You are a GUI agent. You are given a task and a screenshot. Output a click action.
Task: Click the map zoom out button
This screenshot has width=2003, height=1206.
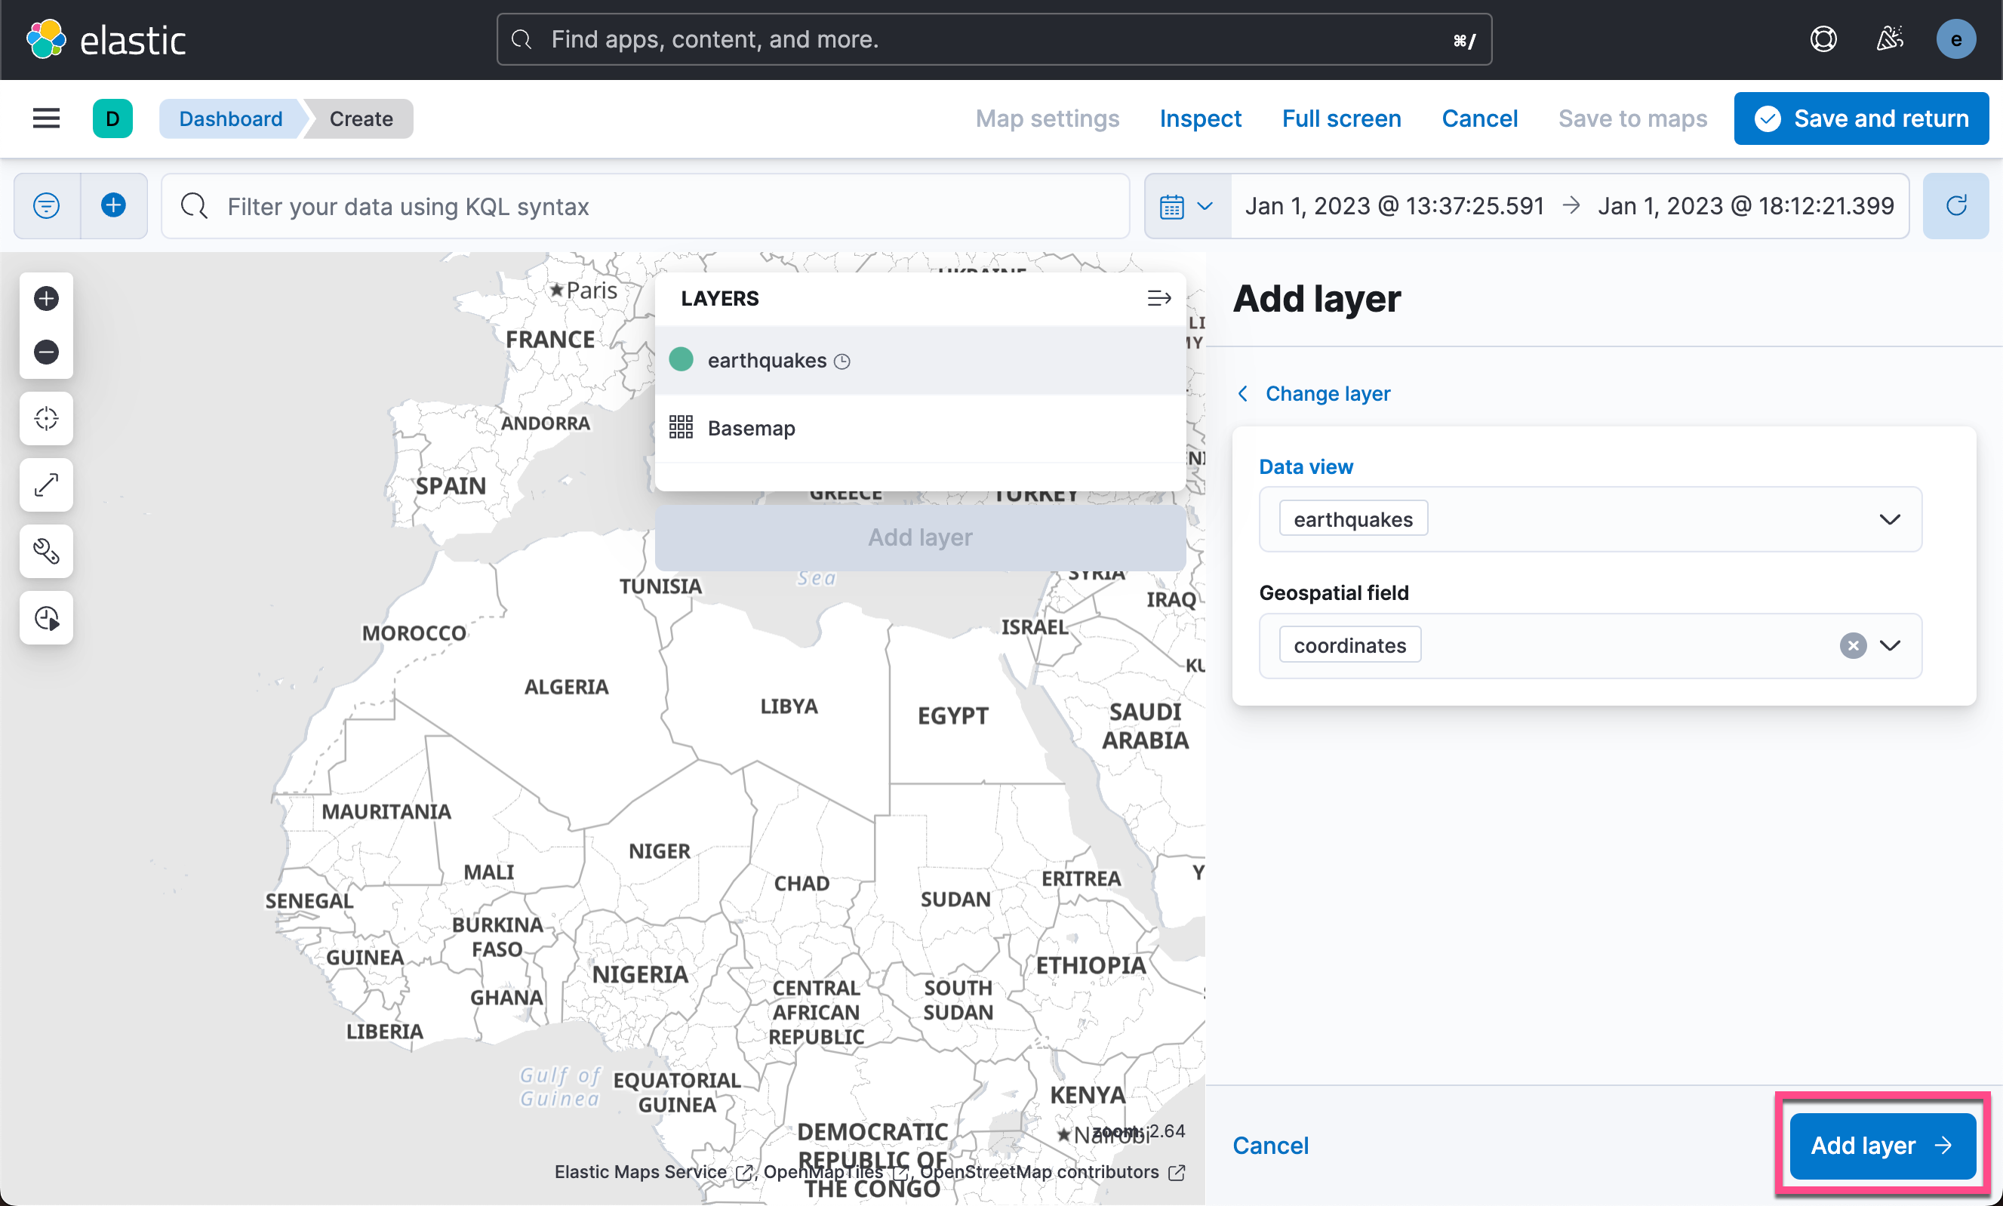pos(46,352)
